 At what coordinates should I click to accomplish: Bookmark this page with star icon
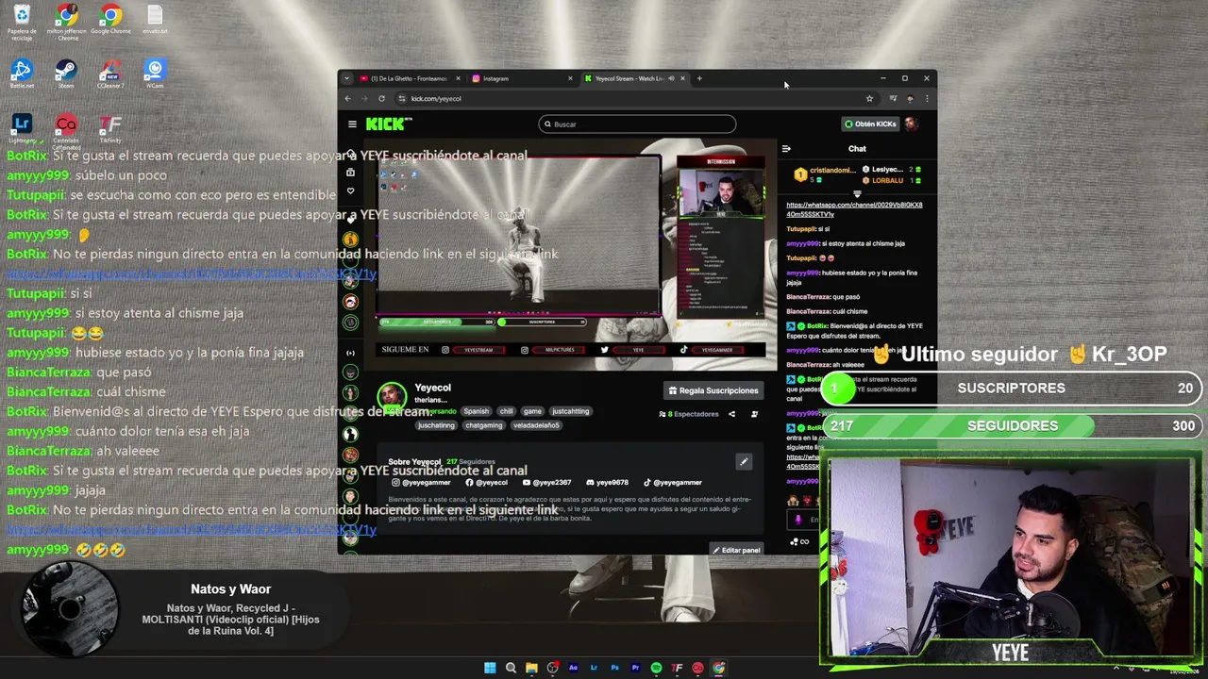coord(869,98)
